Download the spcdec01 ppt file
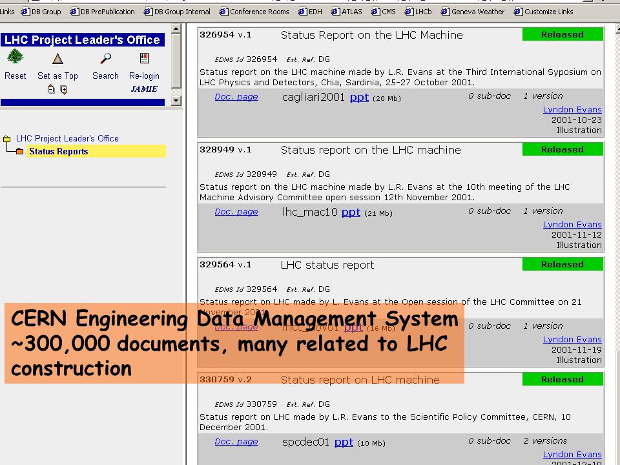 (344, 442)
